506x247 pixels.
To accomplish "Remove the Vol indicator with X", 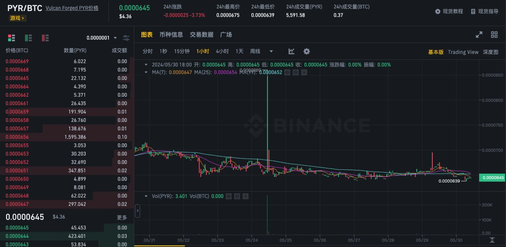I will pyautogui.click(x=245, y=196).
